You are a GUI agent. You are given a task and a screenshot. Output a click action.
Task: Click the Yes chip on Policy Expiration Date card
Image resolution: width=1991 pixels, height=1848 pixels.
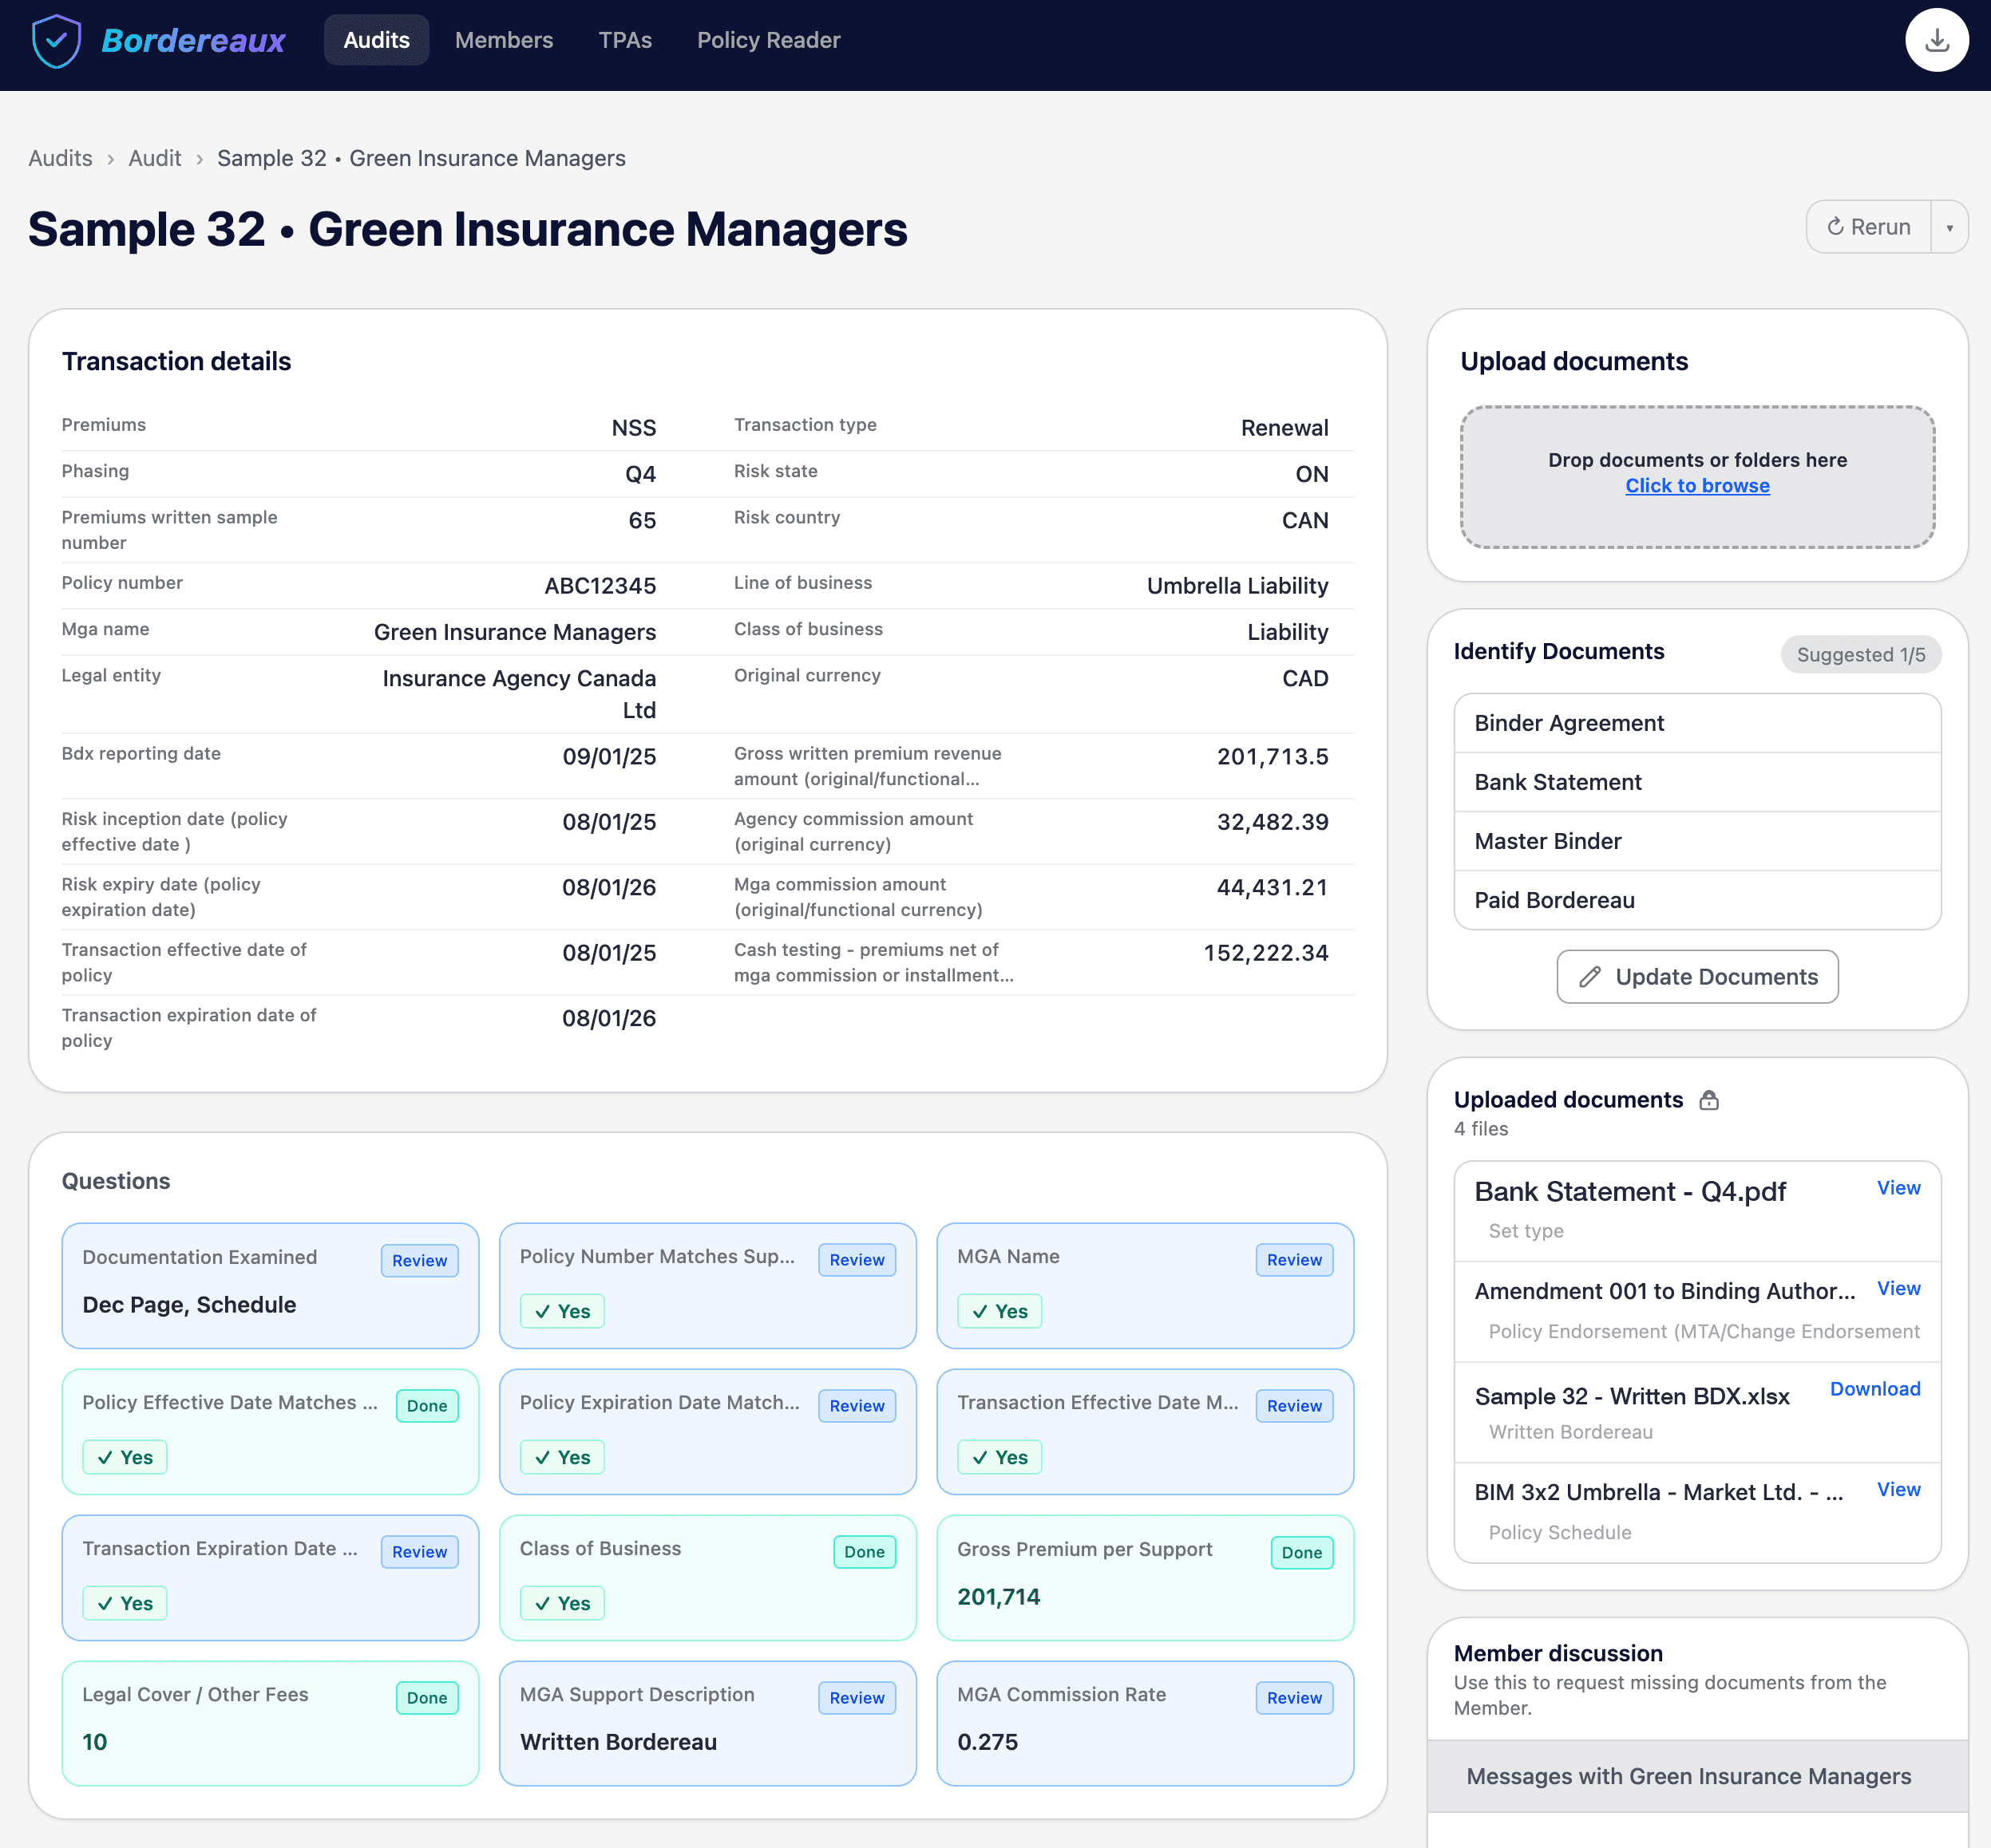point(561,1457)
